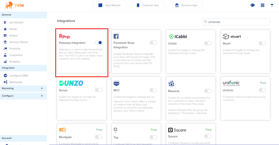Viewport: 279px width, 145px height.
Task: Open Orders from the sidebar
Action: tap(14, 36)
